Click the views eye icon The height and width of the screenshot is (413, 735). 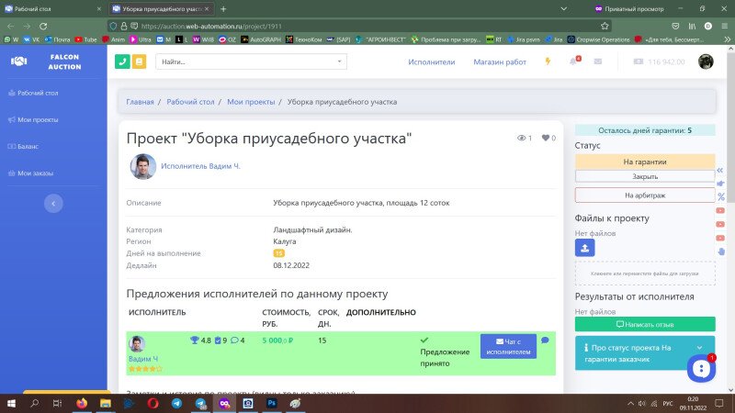(521, 138)
